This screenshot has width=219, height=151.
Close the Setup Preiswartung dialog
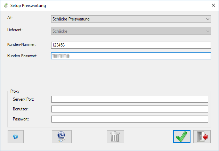point(213,5)
